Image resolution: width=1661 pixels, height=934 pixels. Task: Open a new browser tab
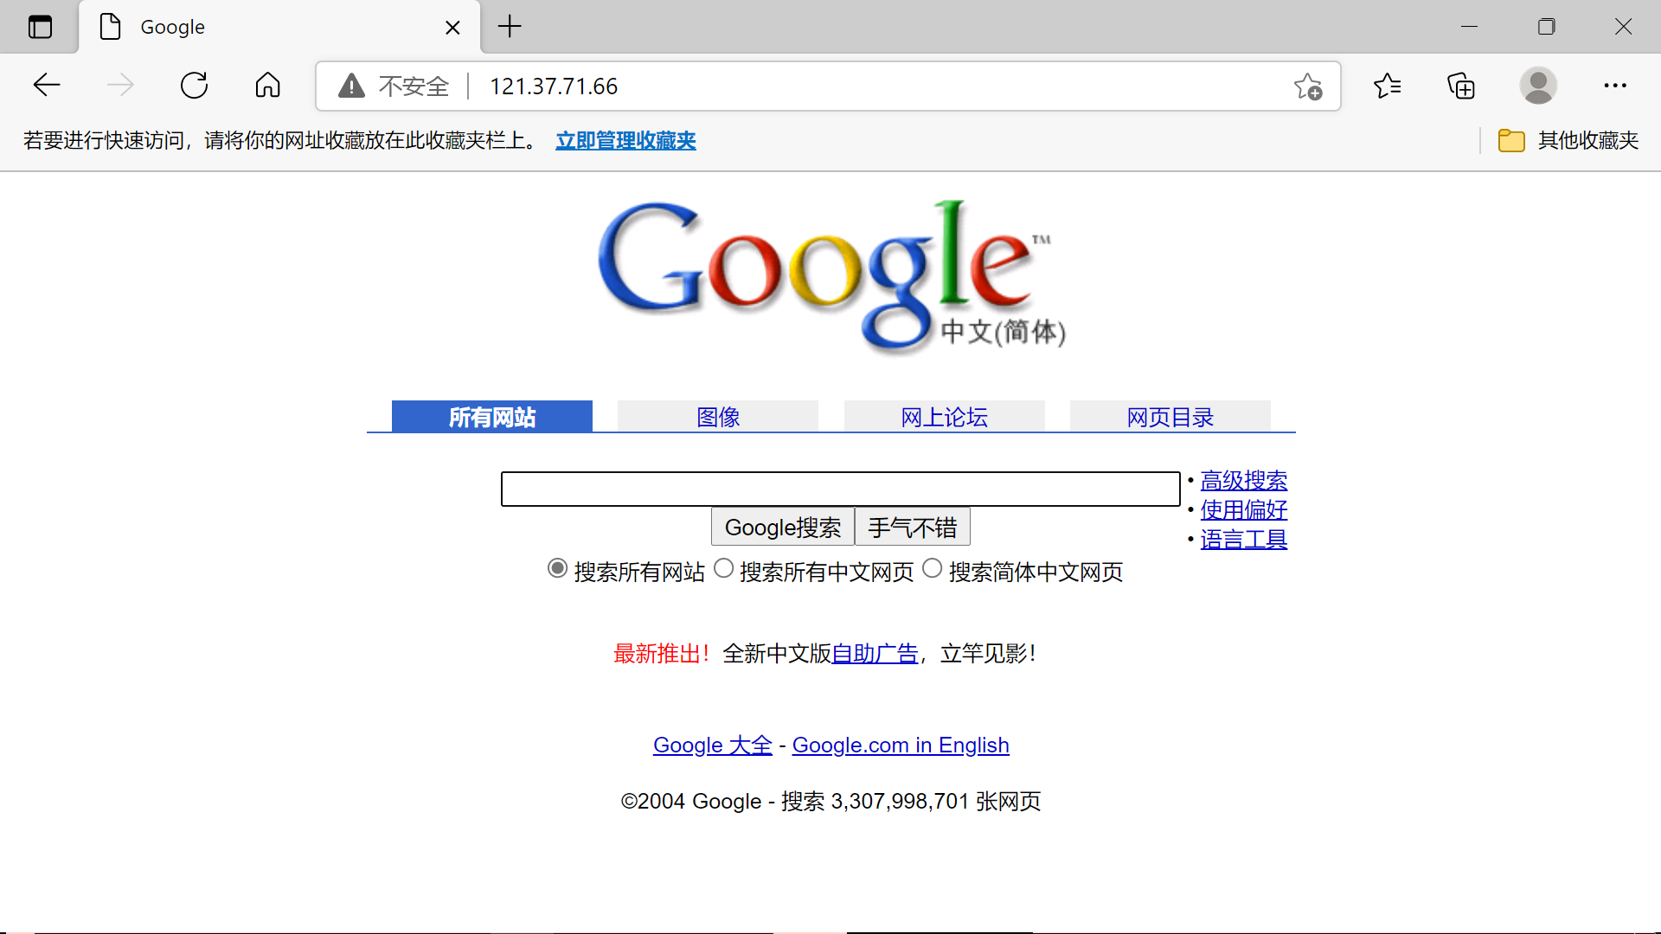click(510, 27)
